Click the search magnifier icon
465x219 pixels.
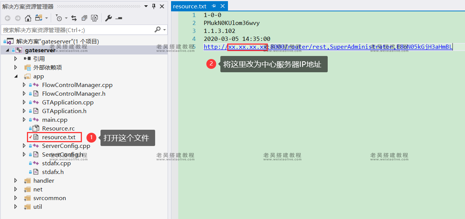coord(157,30)
